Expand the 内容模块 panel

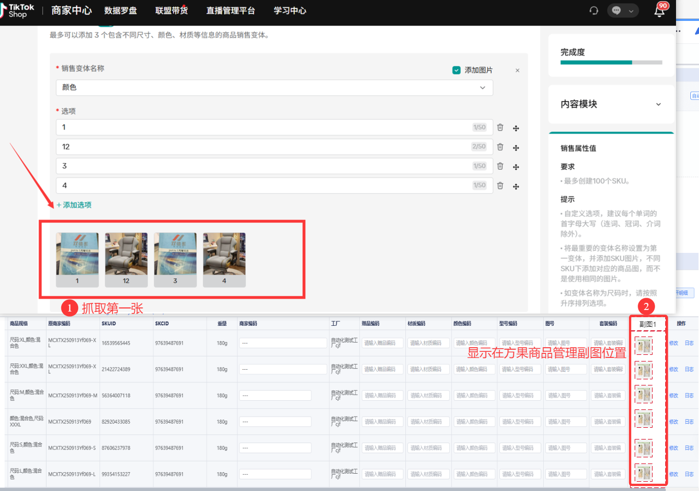pyautogui.click(x=658, y=105)
